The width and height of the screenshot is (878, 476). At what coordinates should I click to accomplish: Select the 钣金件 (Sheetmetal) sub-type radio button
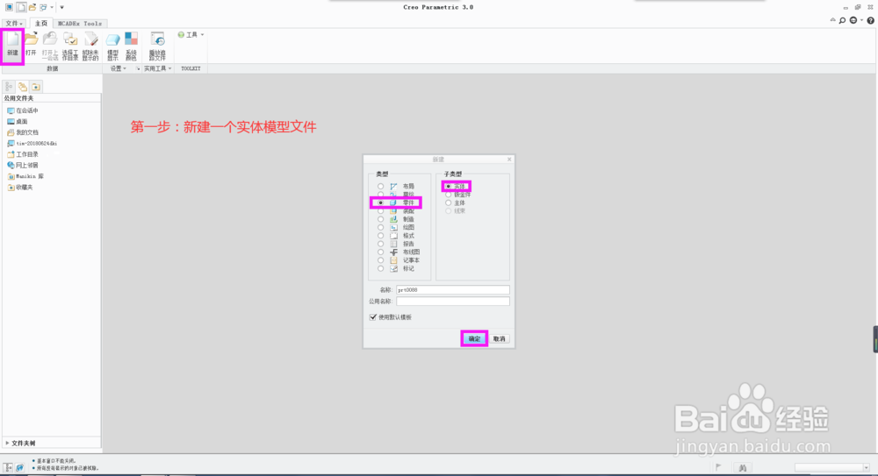pos(449,195)
